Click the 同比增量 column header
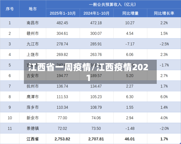The image size is (181, 144). point(130,13)
